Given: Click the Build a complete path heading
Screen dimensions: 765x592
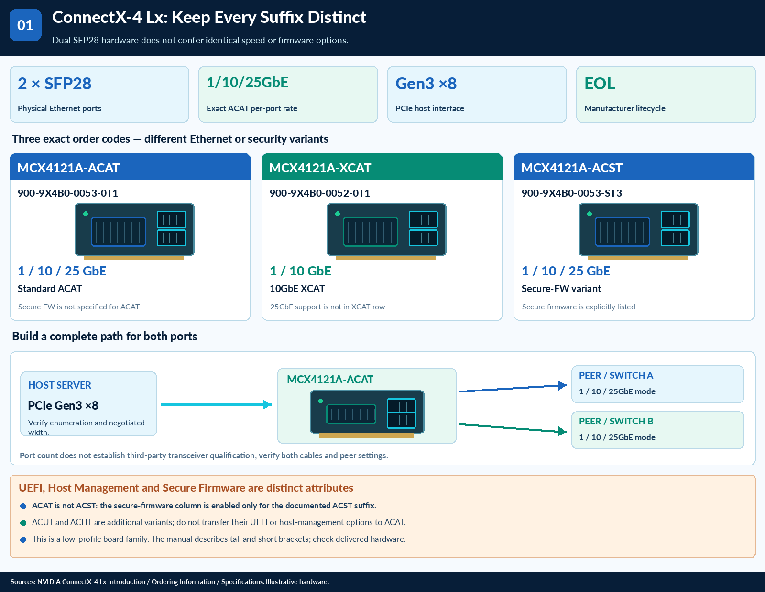Looking at the screenshot, I should tap(105, 337).
